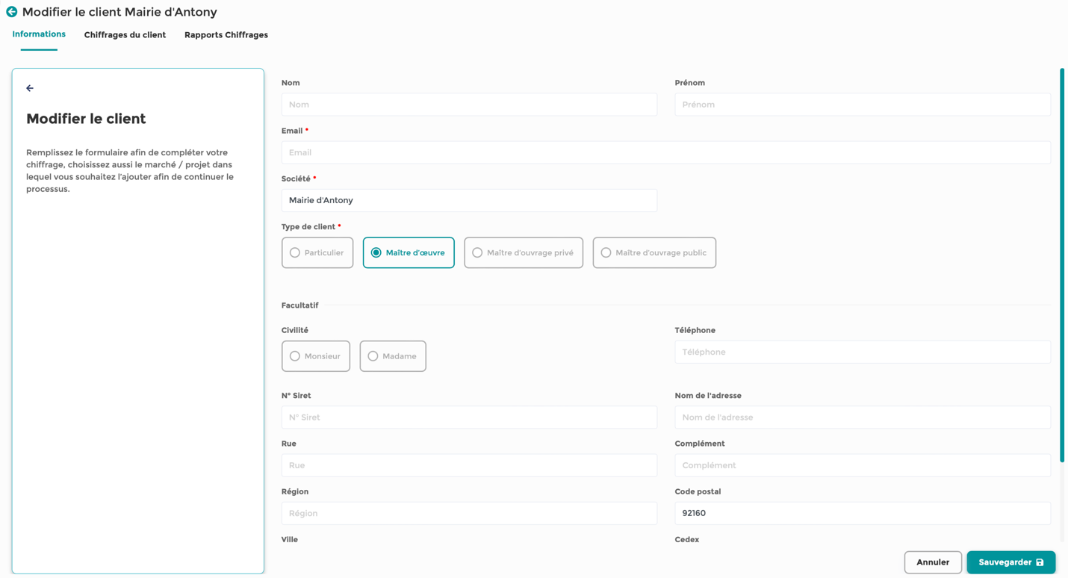Switch to Rapports Chiffrages tab
This screenshot has height=578, width=1068.
(x=226, y=35)
